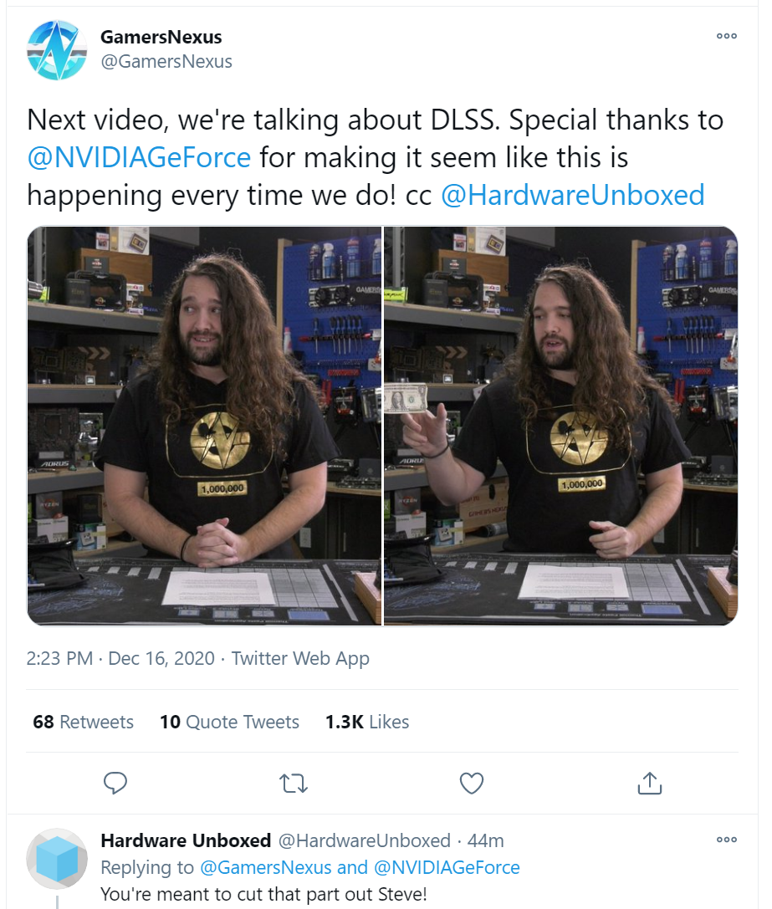Open the right photo holding dollar bill
Viewport: 772px width, 909px height.
561,426
